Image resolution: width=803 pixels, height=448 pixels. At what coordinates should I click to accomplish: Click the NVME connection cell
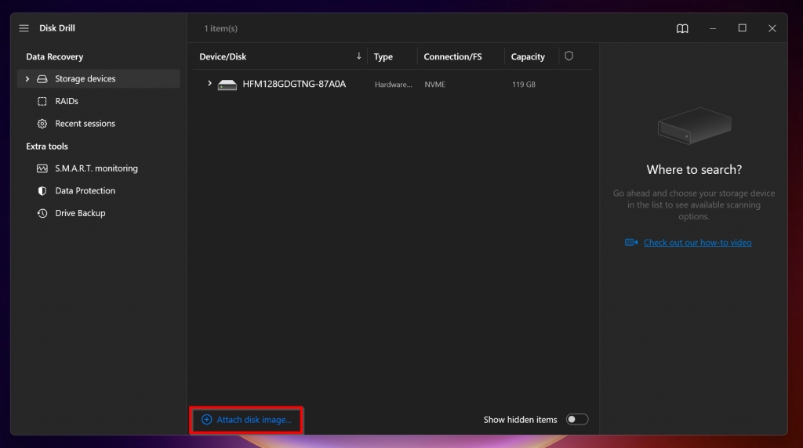[434, 85]
